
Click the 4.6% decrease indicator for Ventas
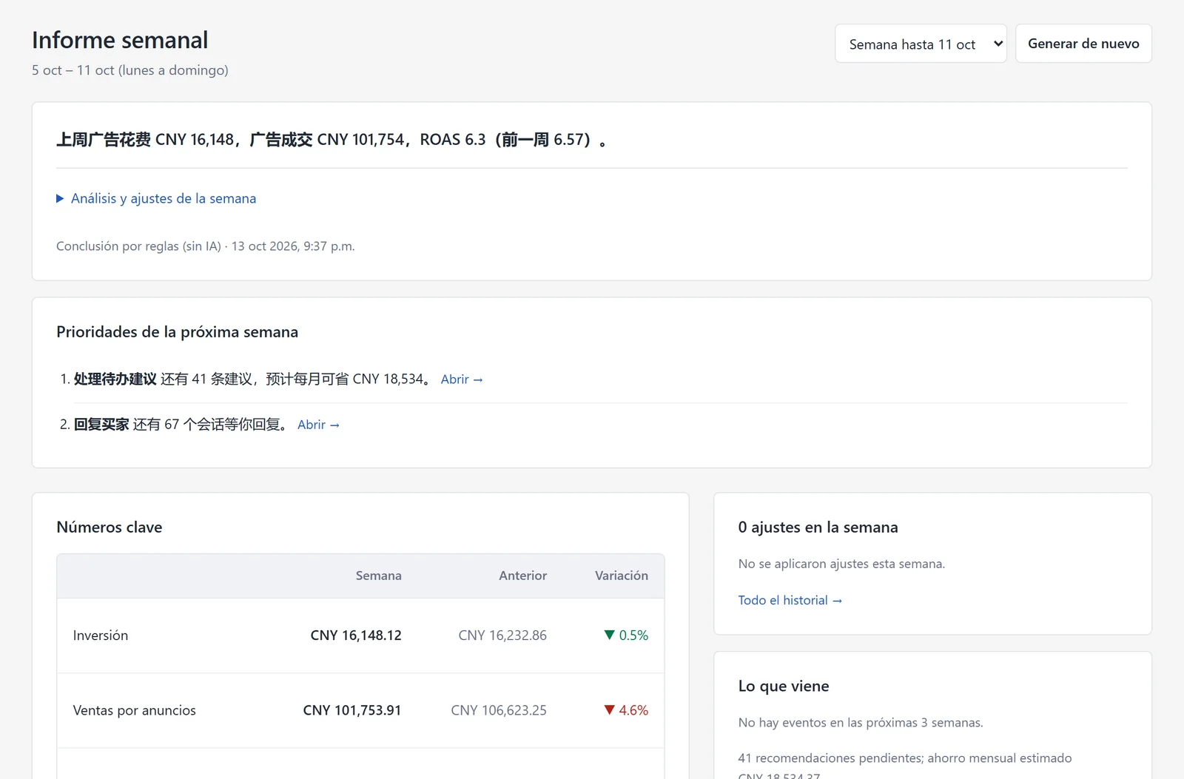click(626, 710)
